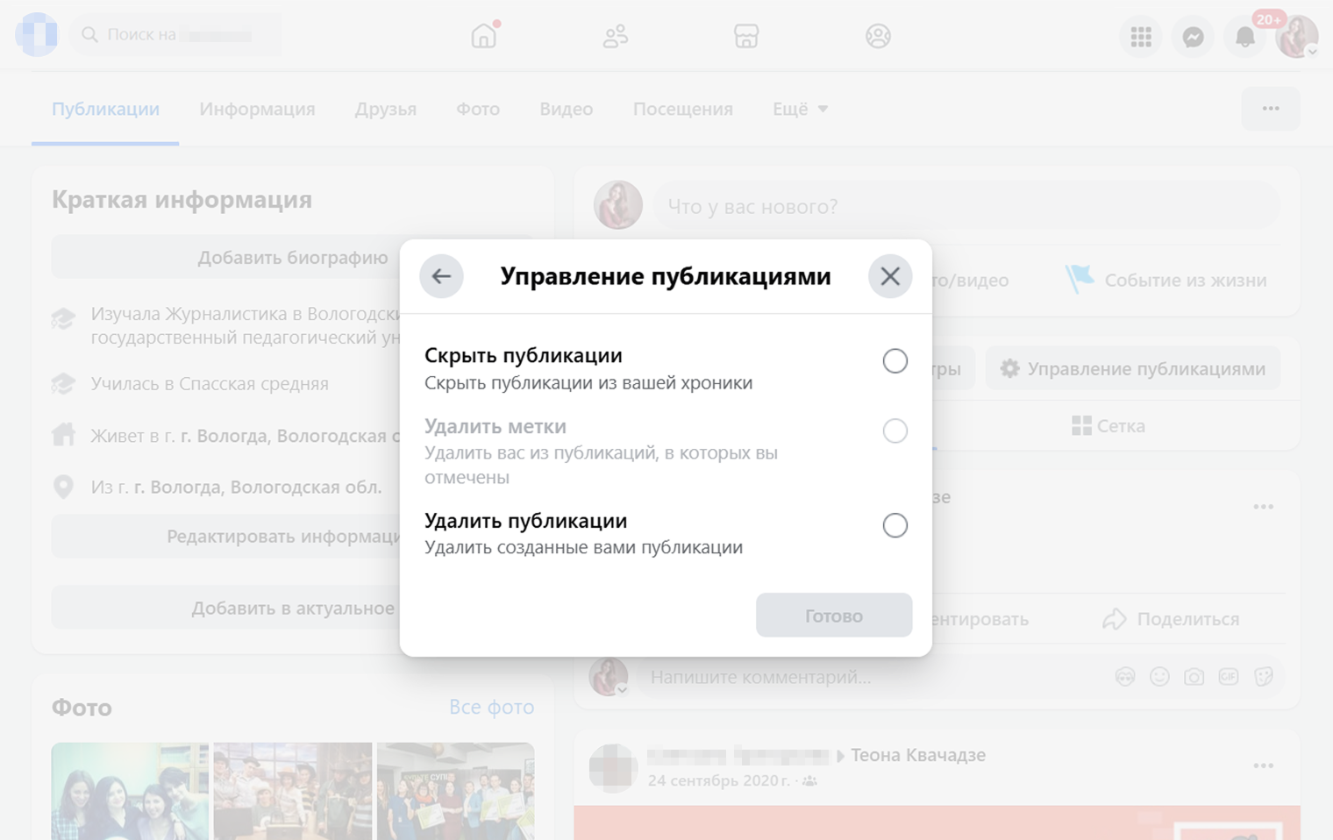Open the GIF icon in comment box

click(x=1229, y=677)
